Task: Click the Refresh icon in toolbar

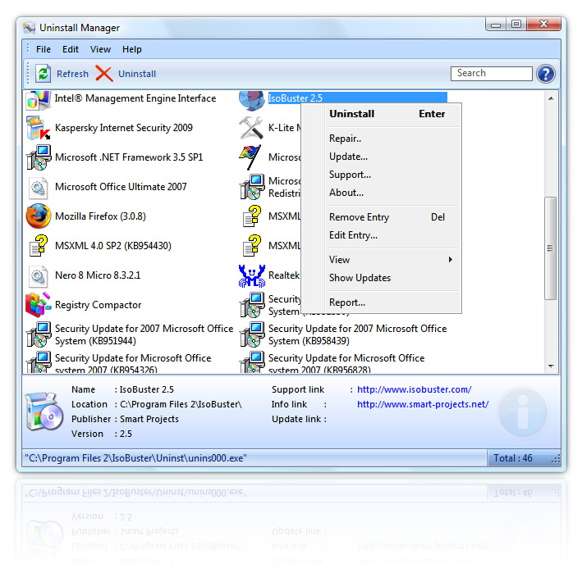Action: click(x=43, y=74)
